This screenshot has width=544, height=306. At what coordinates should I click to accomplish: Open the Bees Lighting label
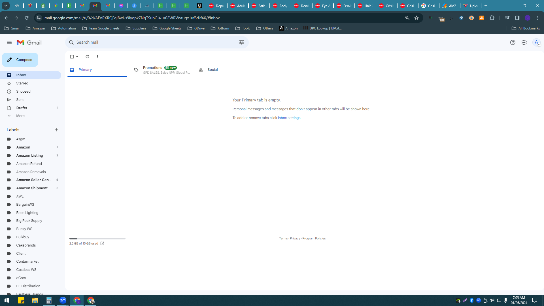pos(31,213)
